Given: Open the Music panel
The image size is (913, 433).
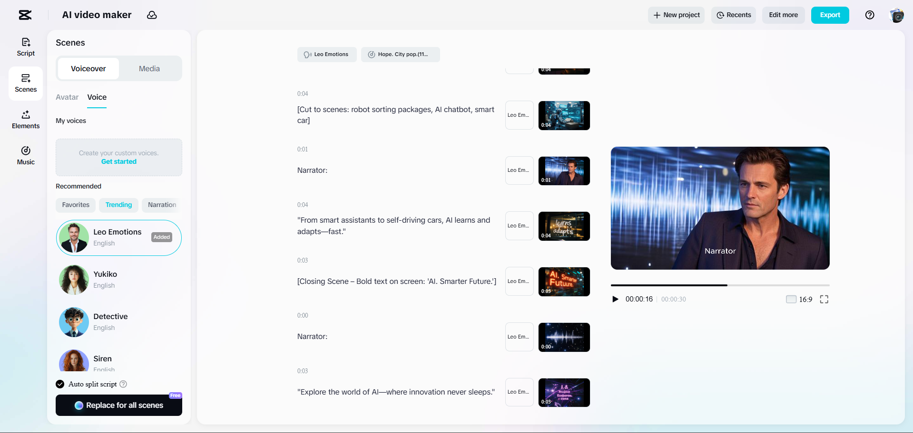Looking at the screenshot, I should click(x=26, y=156).
